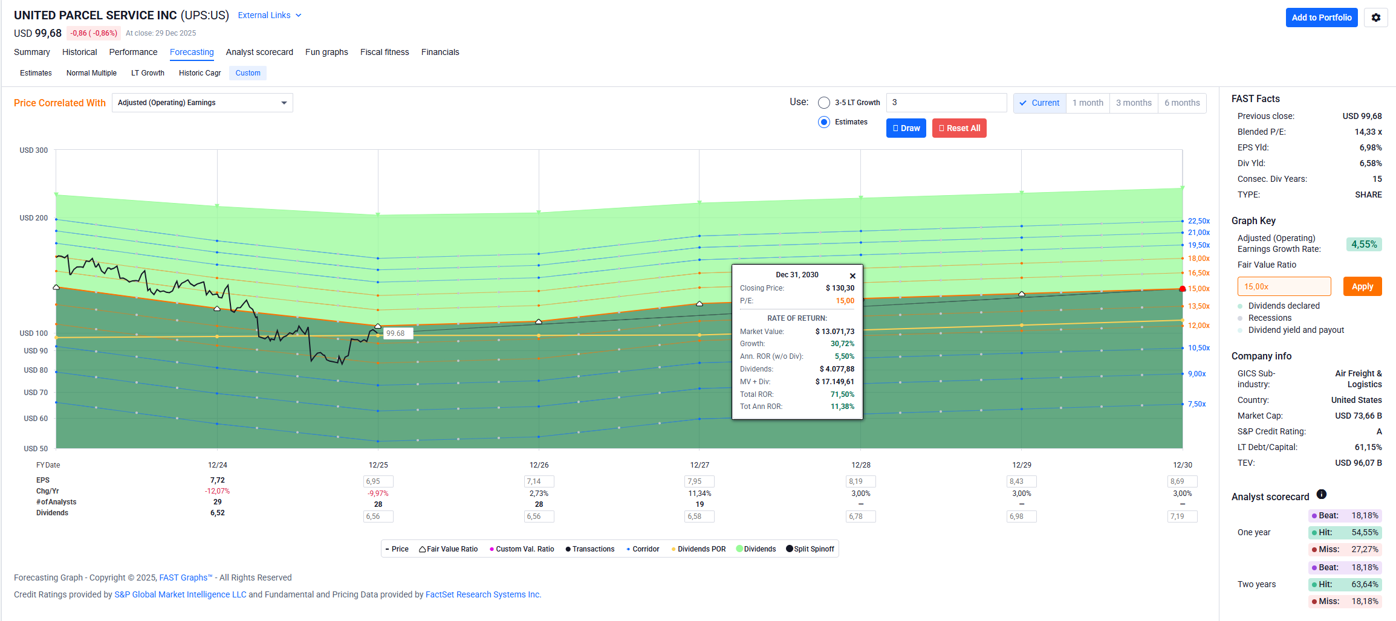This screenshot has height=621, width=1396.
Task: Select the 6 months period option
Action: click(1181, 103)
